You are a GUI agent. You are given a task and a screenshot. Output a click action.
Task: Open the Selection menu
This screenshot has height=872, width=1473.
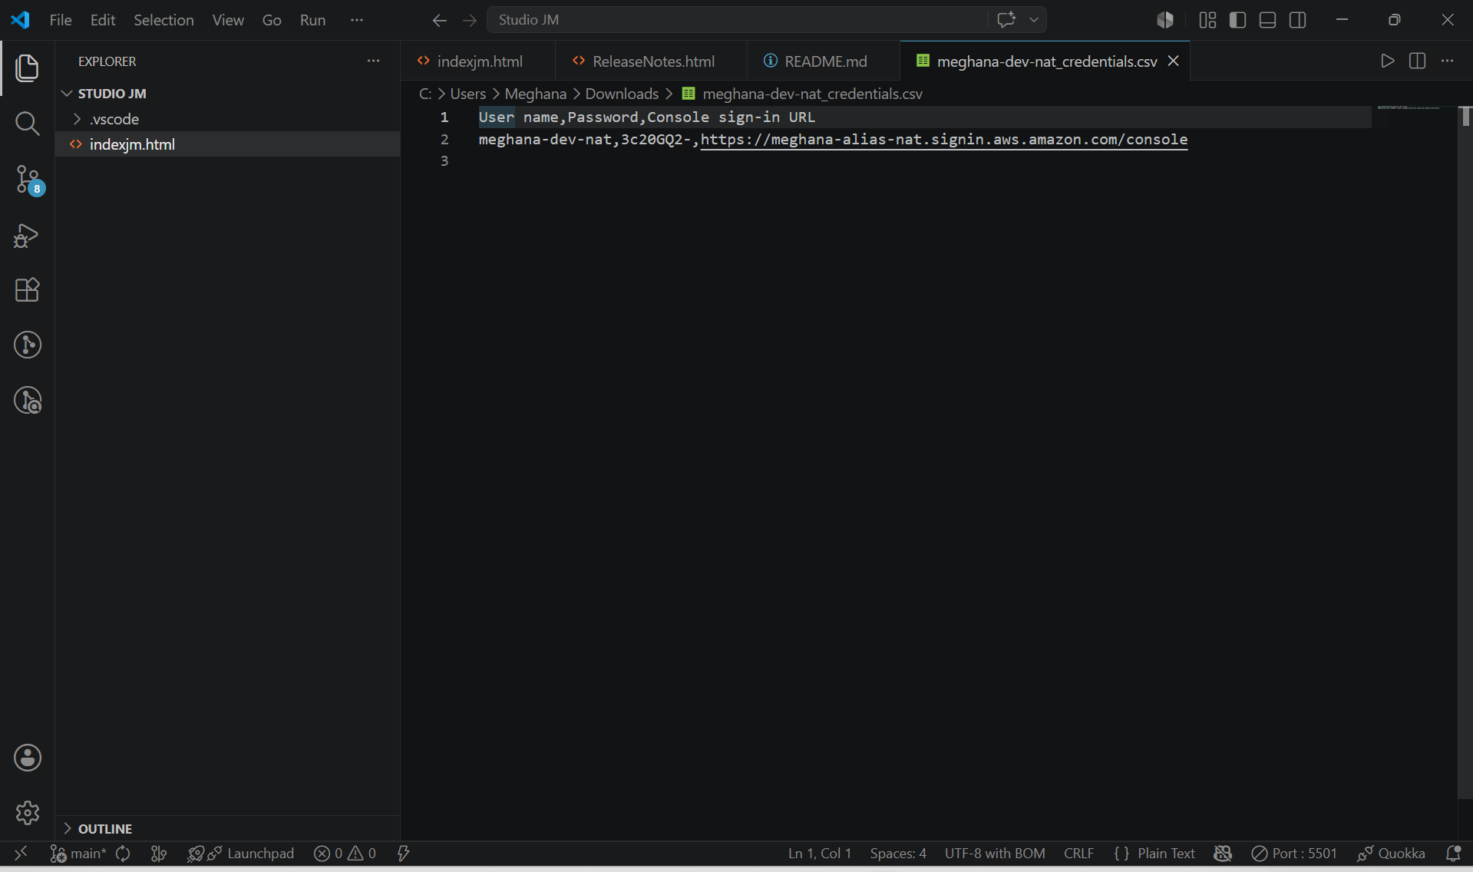(x=163, y=20)
